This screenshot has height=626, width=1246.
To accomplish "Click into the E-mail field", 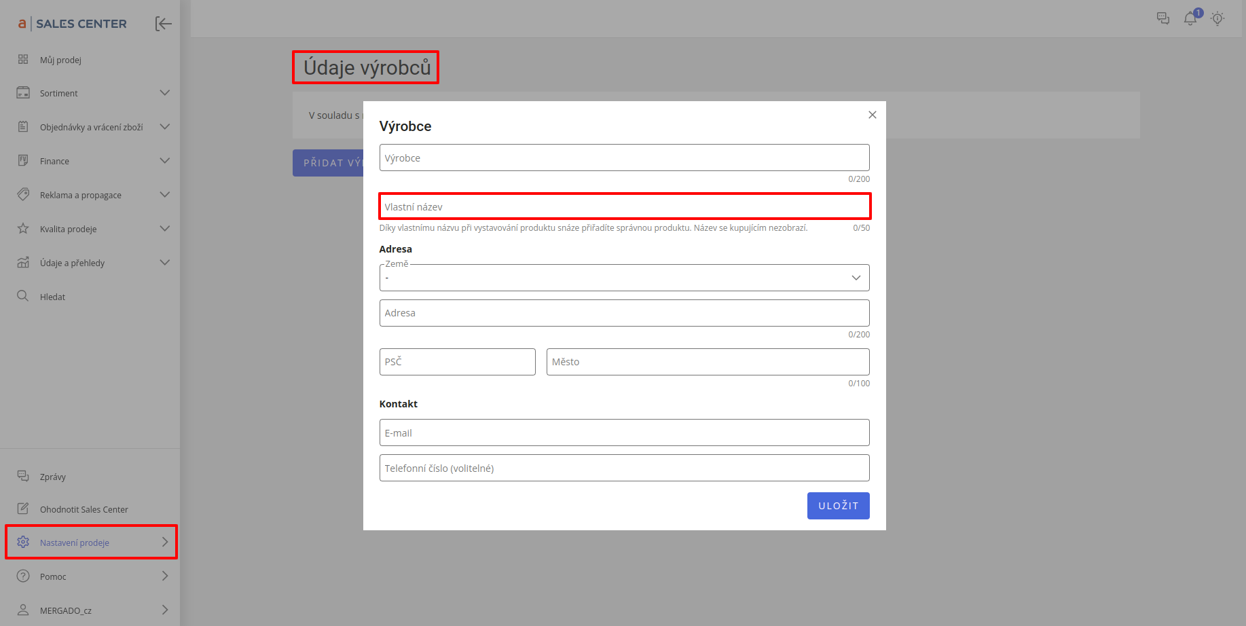I will [x=623, y=432].
